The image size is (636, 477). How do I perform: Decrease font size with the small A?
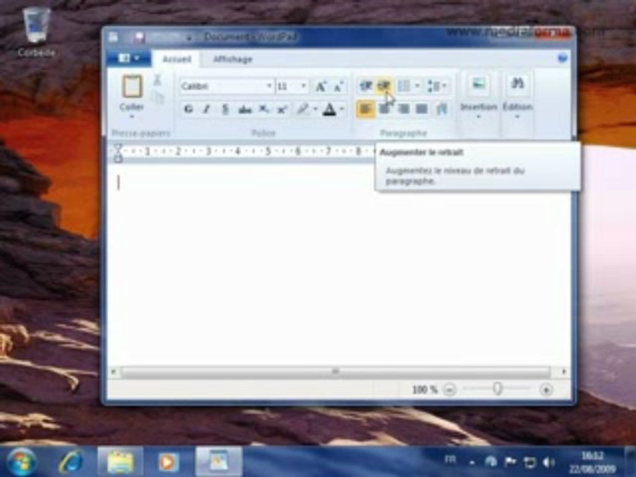(x=339, y=86)
